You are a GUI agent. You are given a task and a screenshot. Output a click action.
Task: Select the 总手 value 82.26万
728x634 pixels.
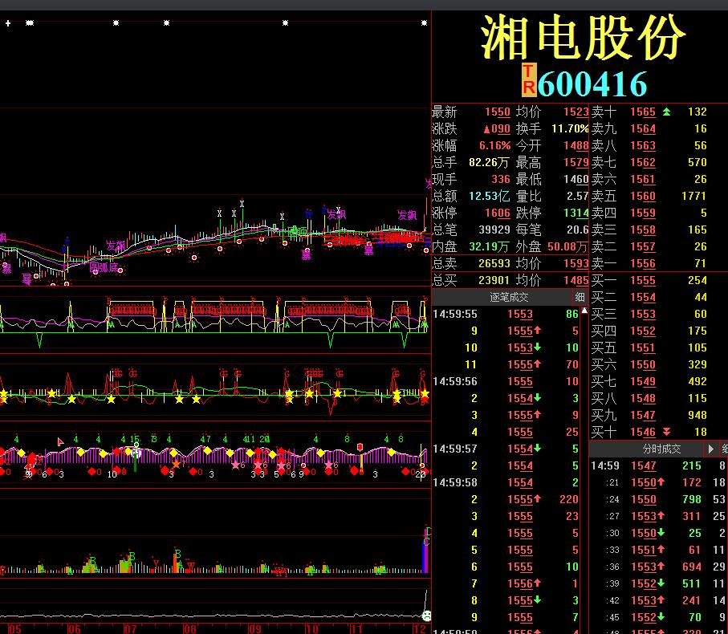[x=489, y=162]
